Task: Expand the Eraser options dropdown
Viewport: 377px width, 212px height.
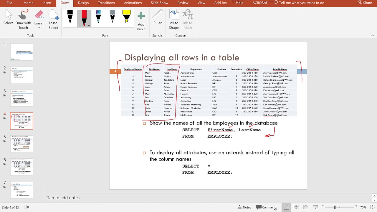Action: [39, 28]
